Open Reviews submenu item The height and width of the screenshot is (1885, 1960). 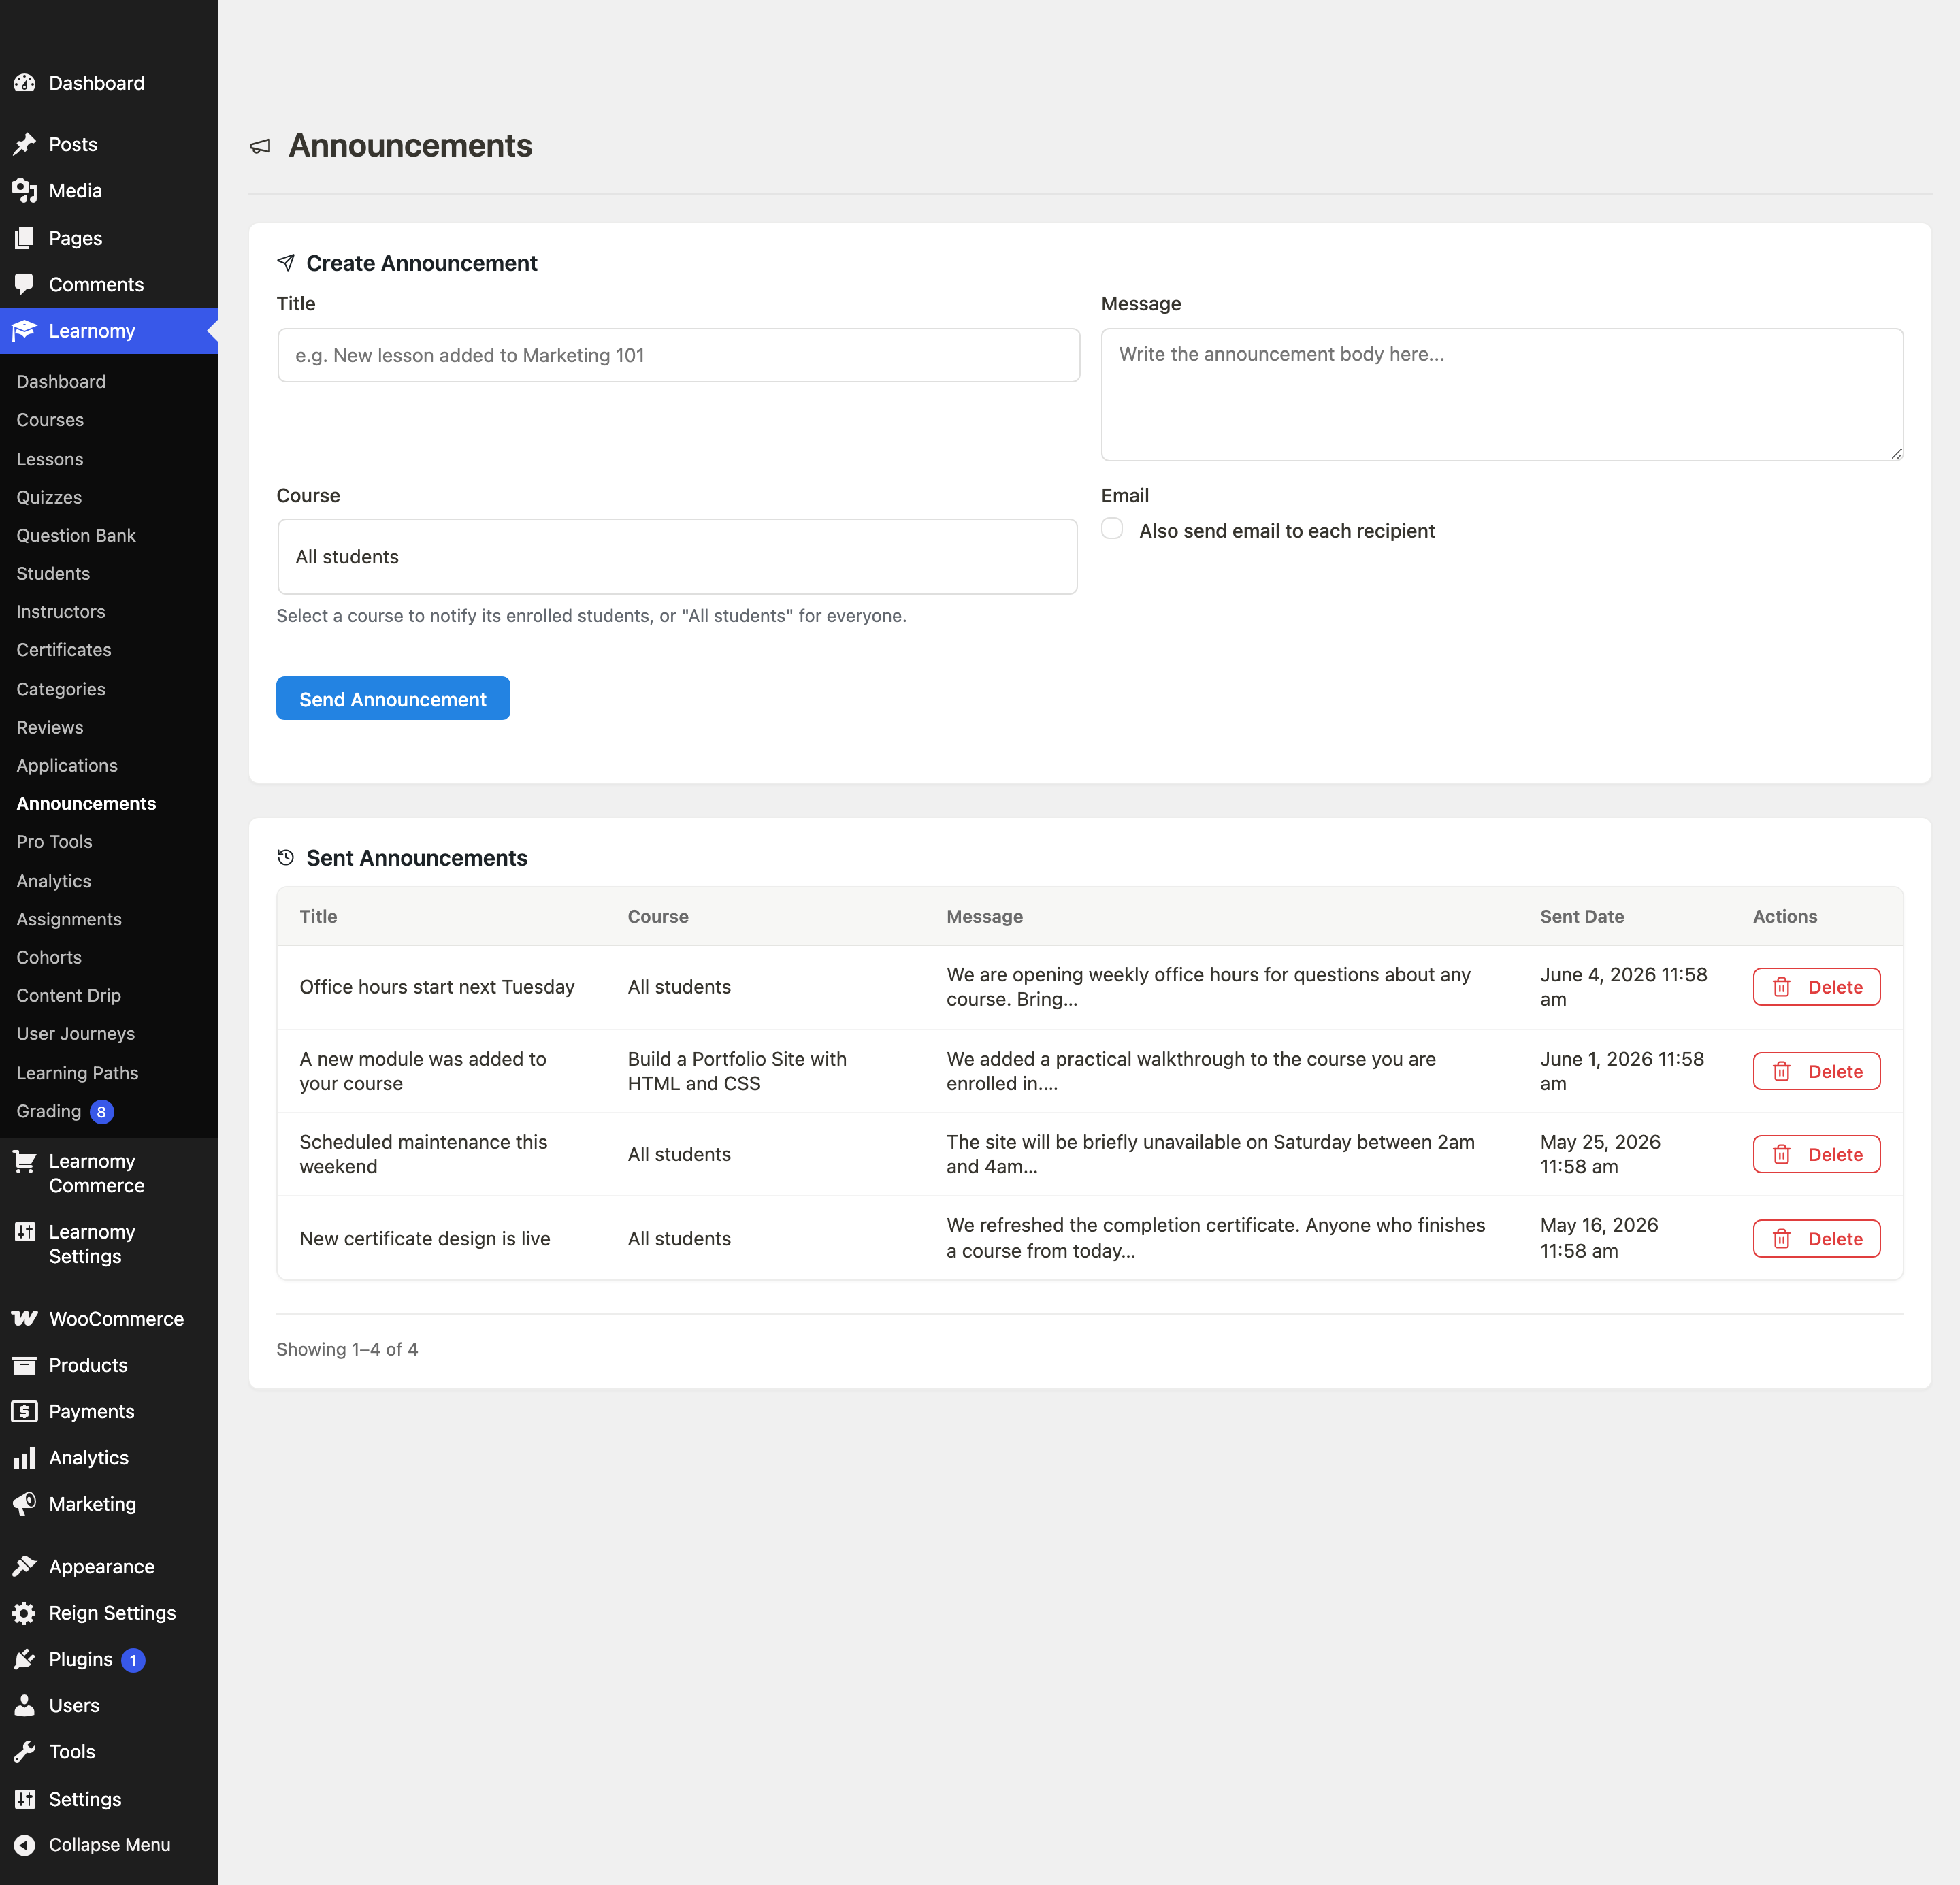click(x=50, y=727)
